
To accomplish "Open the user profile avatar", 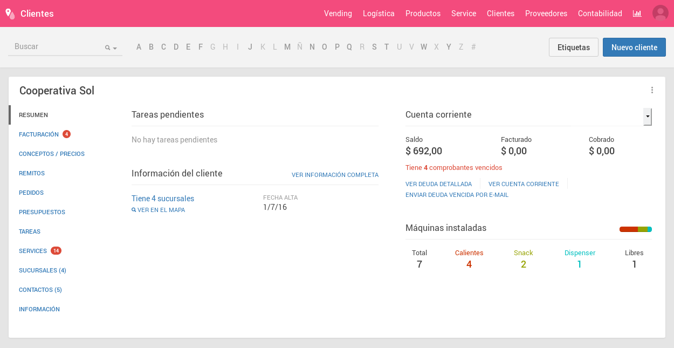I will click(660, 13).
